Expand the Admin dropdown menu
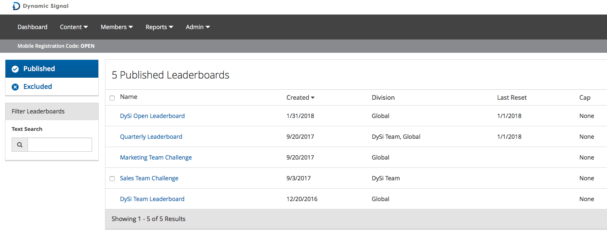The width and height of the screenshot is (607, 236). click(x=198, y=27)
